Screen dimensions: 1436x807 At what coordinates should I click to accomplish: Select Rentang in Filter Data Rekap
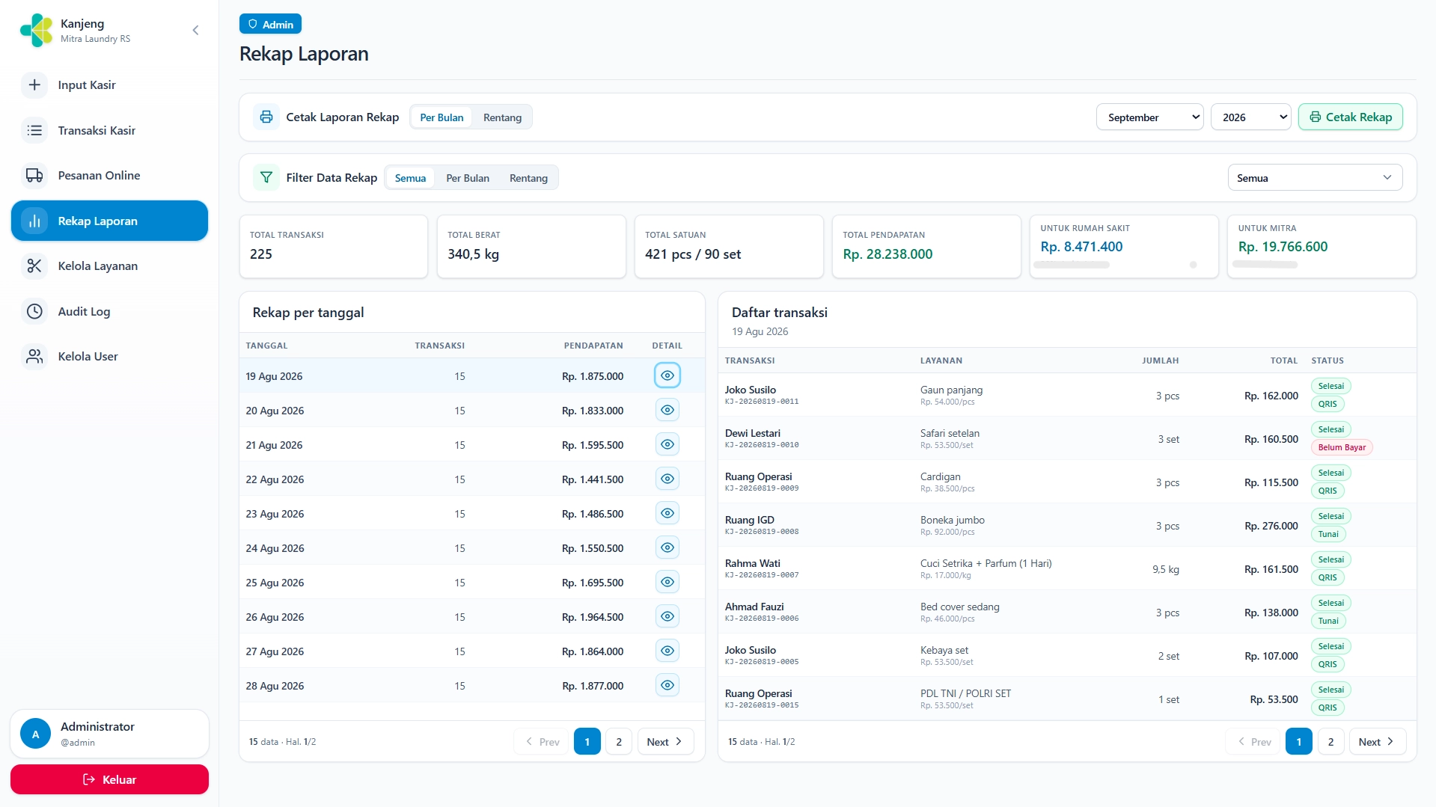click(528, 178)
